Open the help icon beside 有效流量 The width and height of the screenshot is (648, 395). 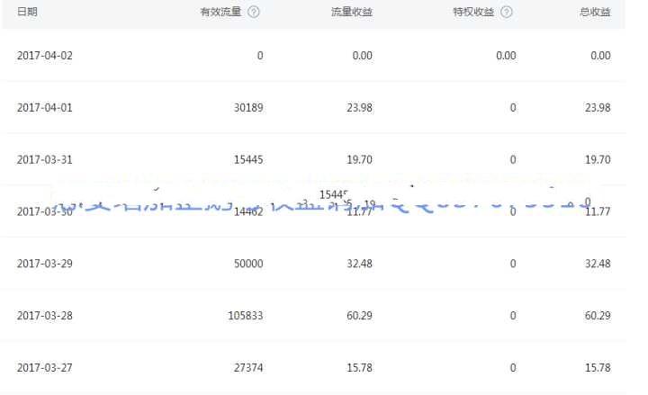click(254, 12)
